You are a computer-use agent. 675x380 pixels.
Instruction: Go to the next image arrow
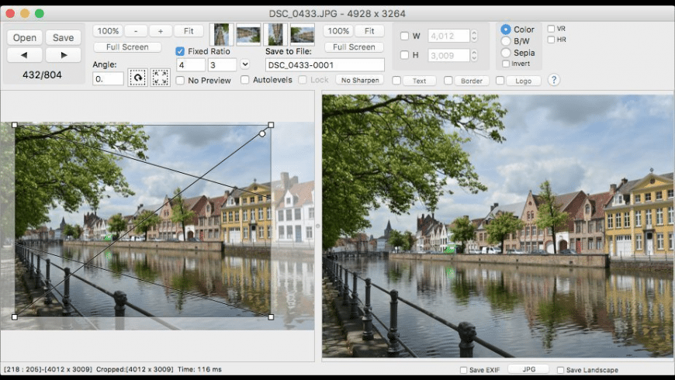(63, 55)
